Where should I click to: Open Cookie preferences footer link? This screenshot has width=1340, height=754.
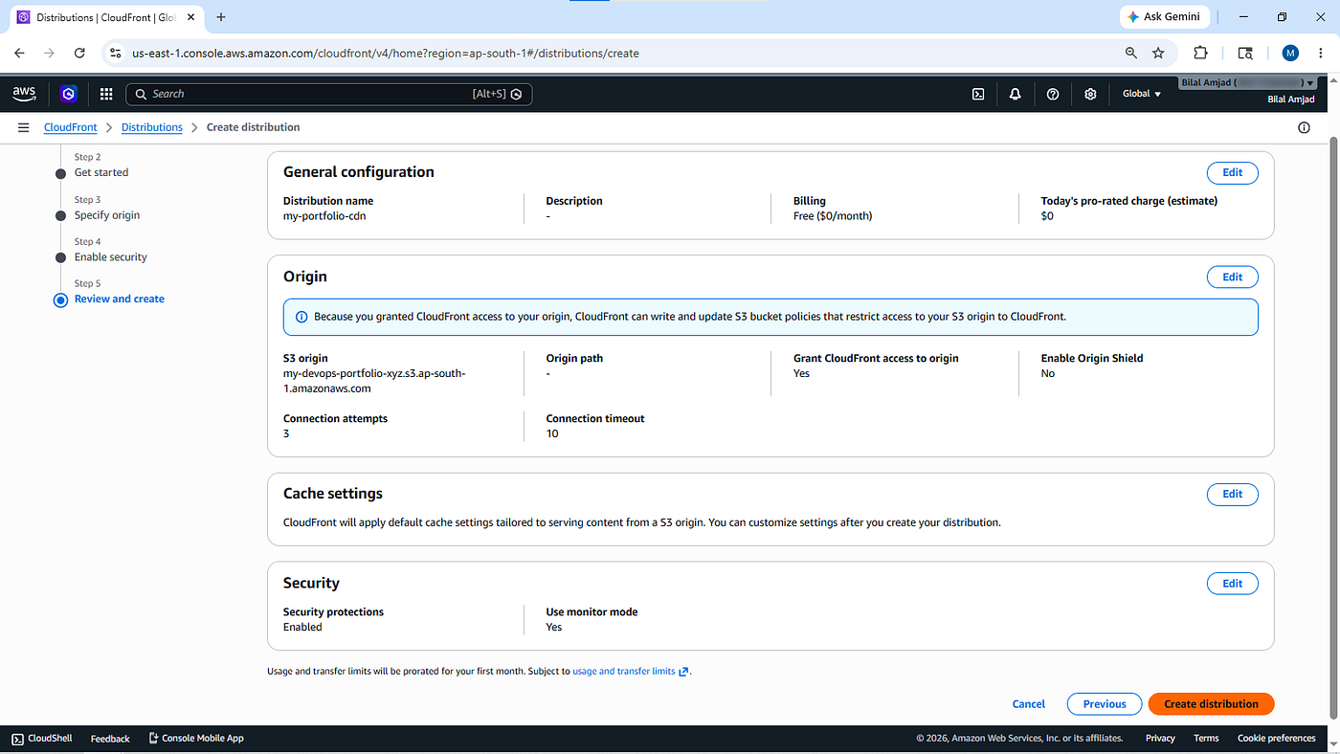[1277, 739]
